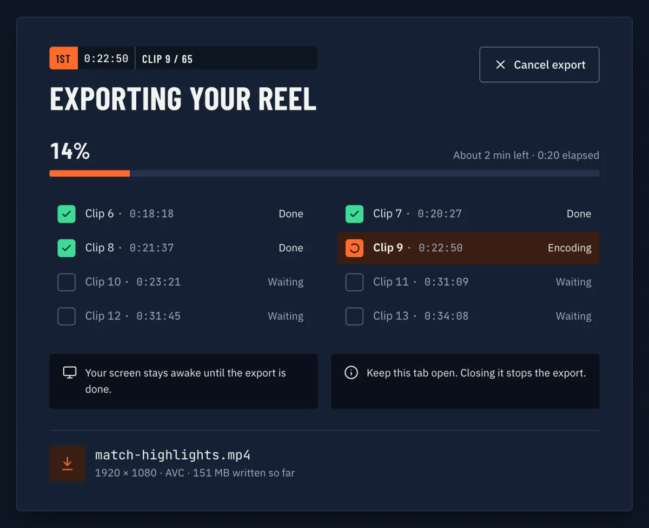649x528 pixels.
Task: Click the spinning encoding icon for Clip 9
Action: tap(354, 248)
